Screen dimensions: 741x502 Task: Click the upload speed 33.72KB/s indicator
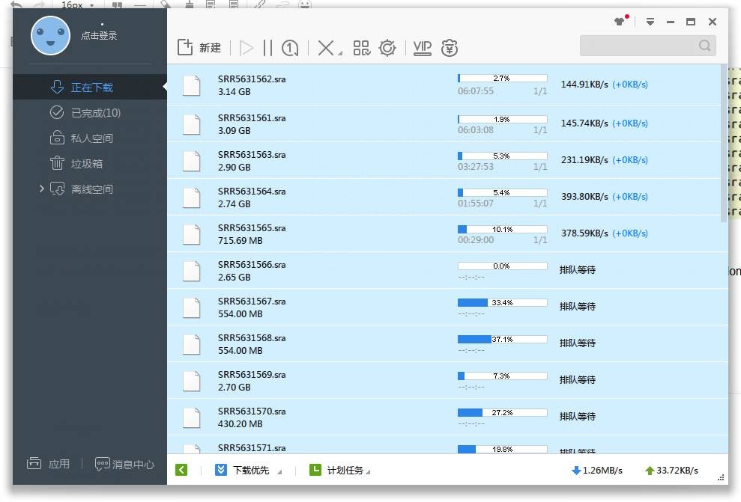click(671, 470)
